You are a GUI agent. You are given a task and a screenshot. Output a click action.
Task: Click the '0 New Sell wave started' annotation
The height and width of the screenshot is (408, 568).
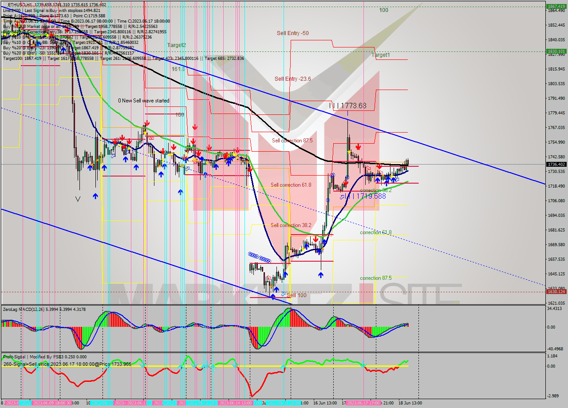tap(144, 101)
